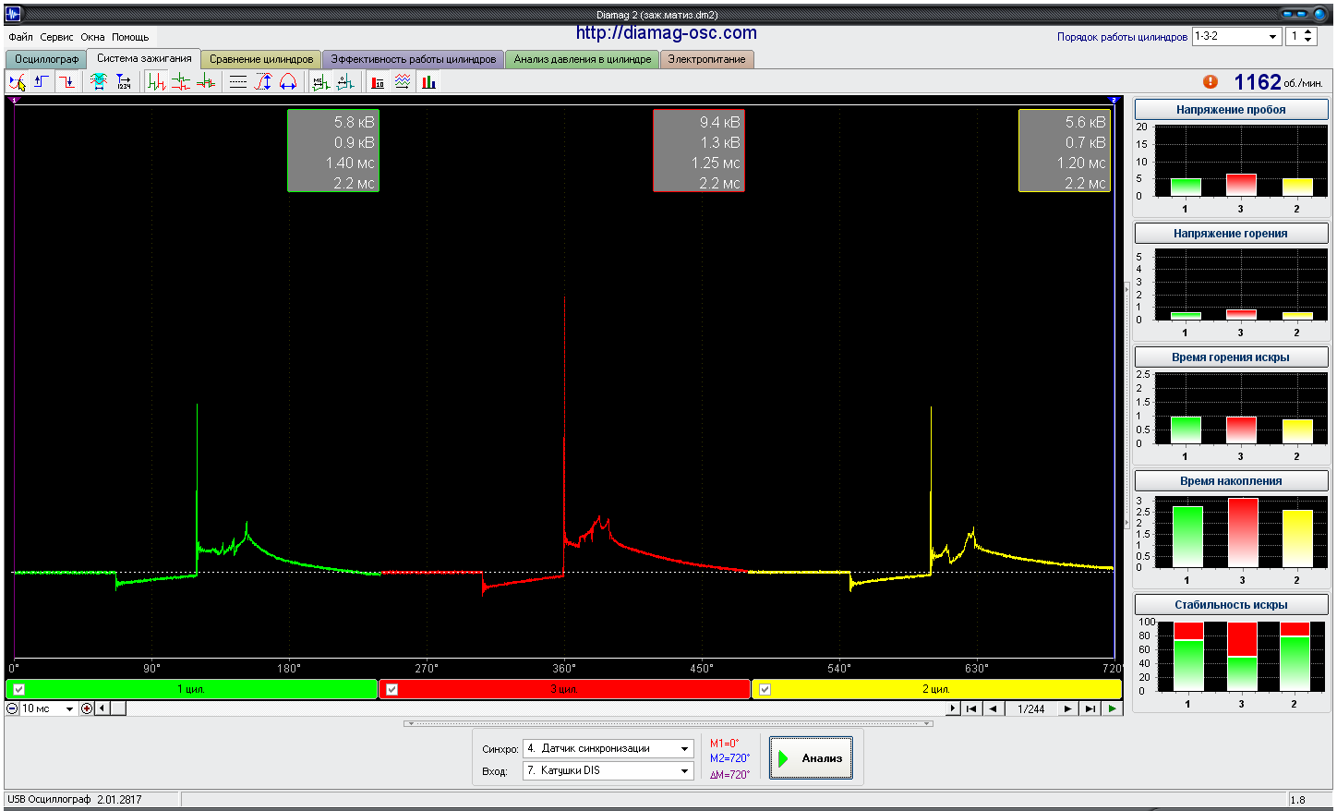This screenshot has width=1337, height=811.
Task: Click the sync trigger cursor icon
Action: (x=17, y=82)
